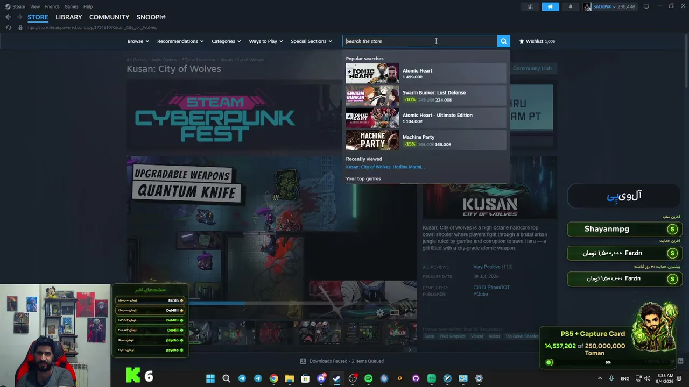Click the Steam forward navigation arrow
This screenshot has height=387, width=689.
point(19,17)
